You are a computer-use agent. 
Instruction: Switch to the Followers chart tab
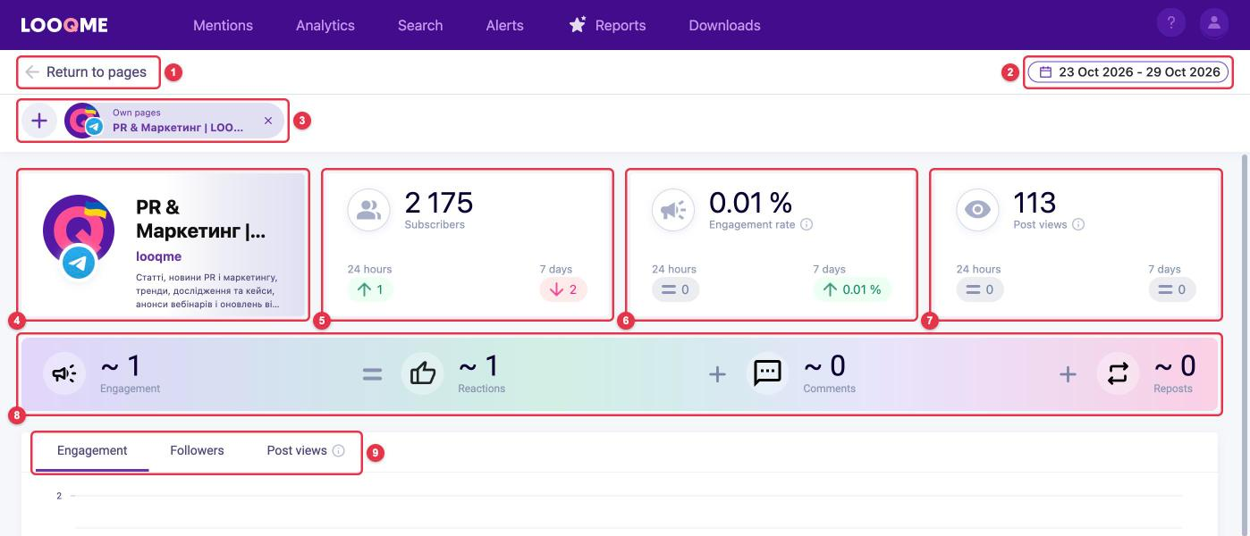(197, 450)
